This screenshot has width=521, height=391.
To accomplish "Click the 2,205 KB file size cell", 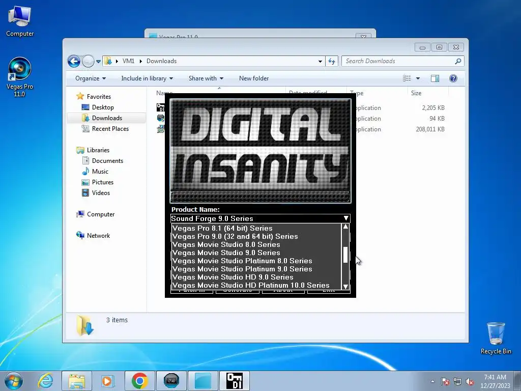I will point(433,108).
